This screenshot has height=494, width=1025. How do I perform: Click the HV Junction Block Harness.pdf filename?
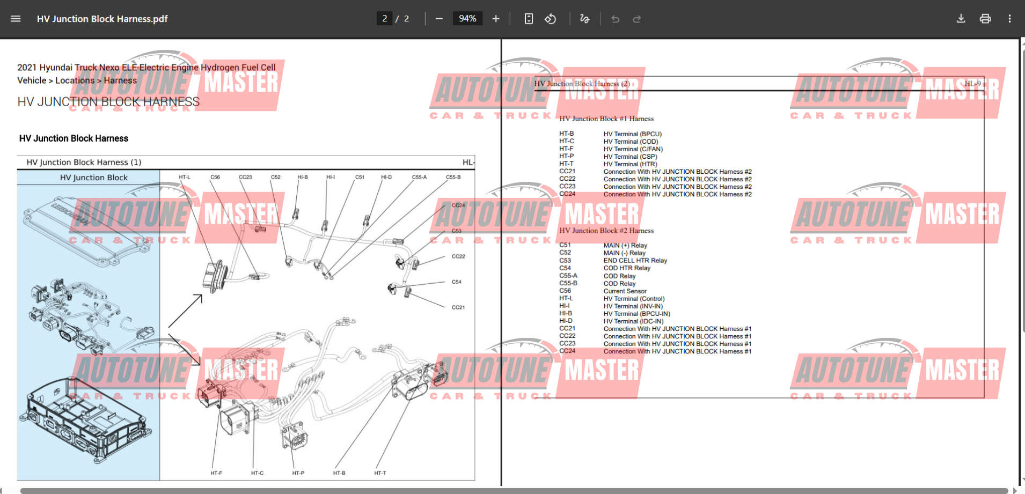[x=102, y=18]
